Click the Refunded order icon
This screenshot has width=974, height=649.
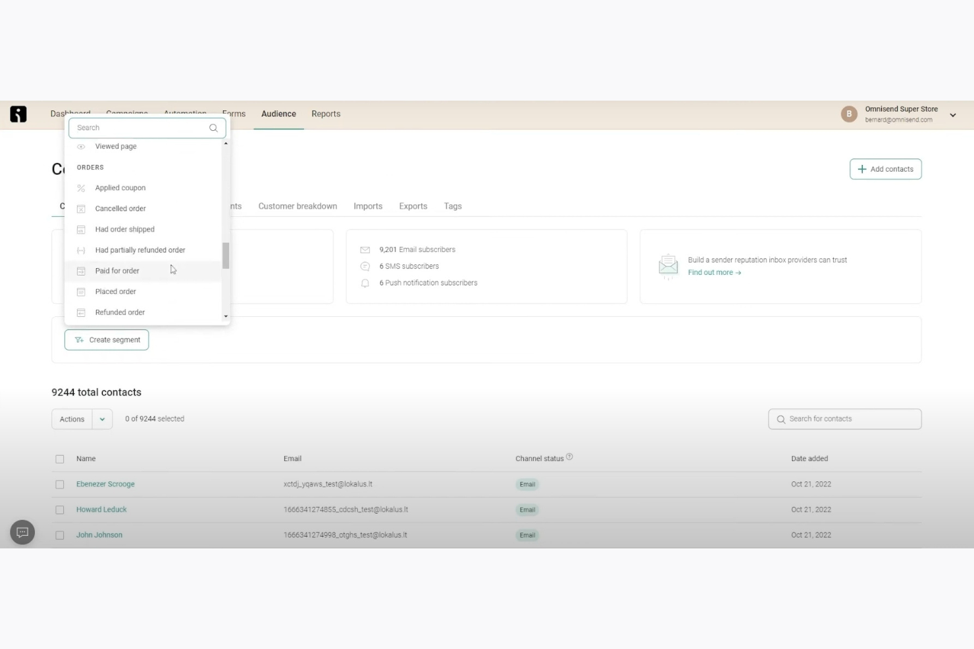pos(81,312)
